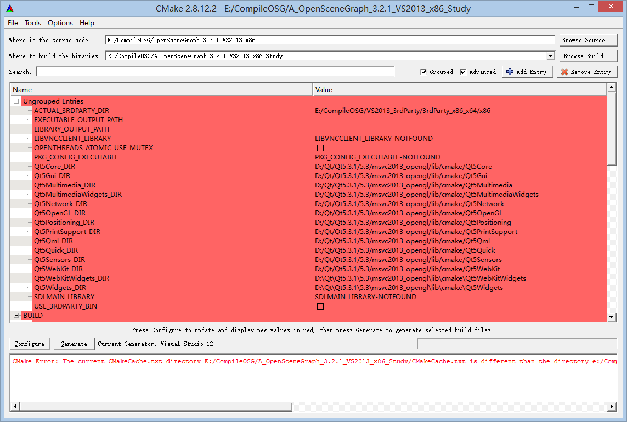Select the PKG_CONFIG_EXECUTABLE entry

point(76,157)
